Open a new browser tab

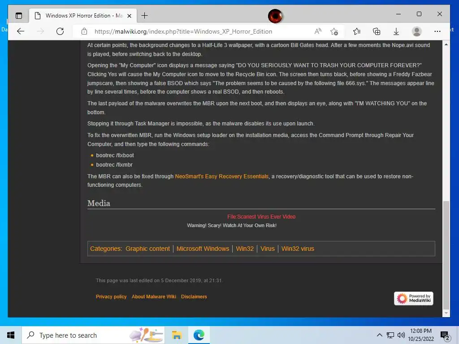[x=145, y=16]
